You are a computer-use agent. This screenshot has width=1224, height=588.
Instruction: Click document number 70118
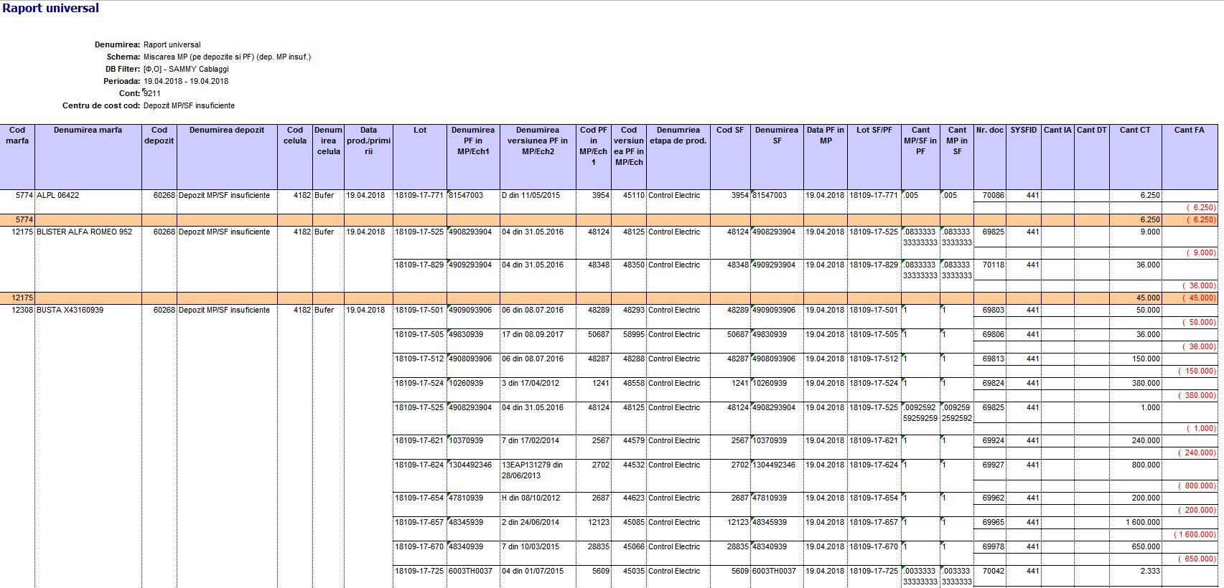click(994, 265)
